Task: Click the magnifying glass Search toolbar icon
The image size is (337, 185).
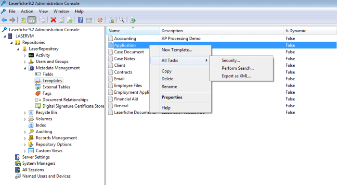Action: (x=122, y=20)
